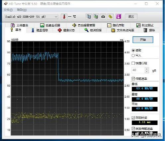Switch to the 附加测试 tab
Screen dimensions: 165x141
145,25
